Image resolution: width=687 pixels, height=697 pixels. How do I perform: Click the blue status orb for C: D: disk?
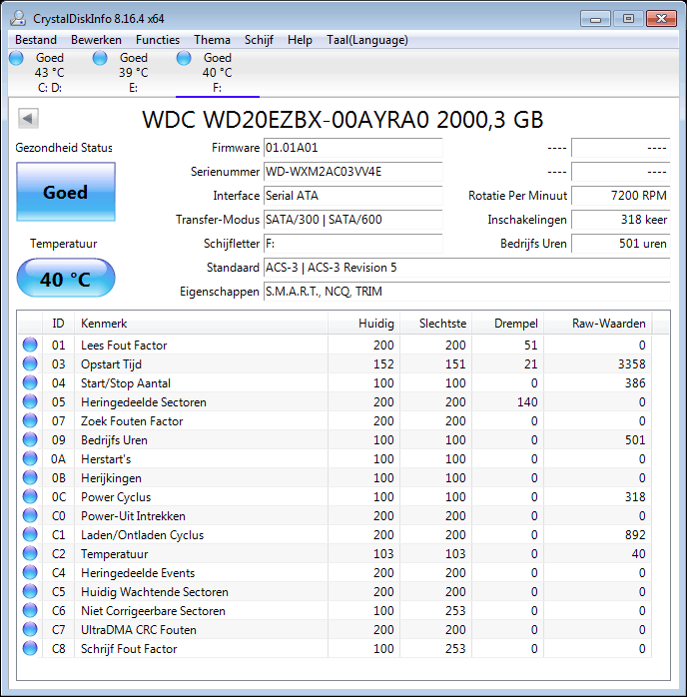(16, 58)
